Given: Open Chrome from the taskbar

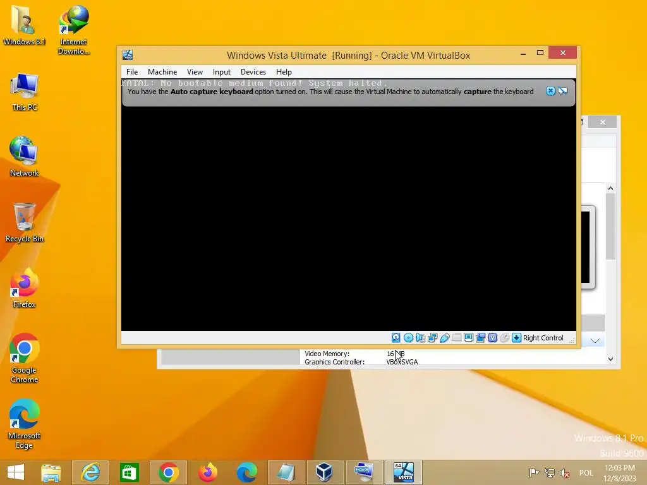Looking at the screenshot, I should point(168,472).
